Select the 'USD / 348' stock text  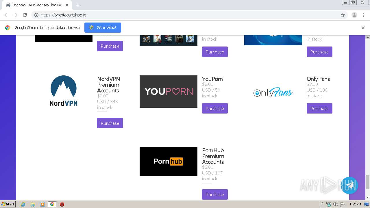(108, 102)
